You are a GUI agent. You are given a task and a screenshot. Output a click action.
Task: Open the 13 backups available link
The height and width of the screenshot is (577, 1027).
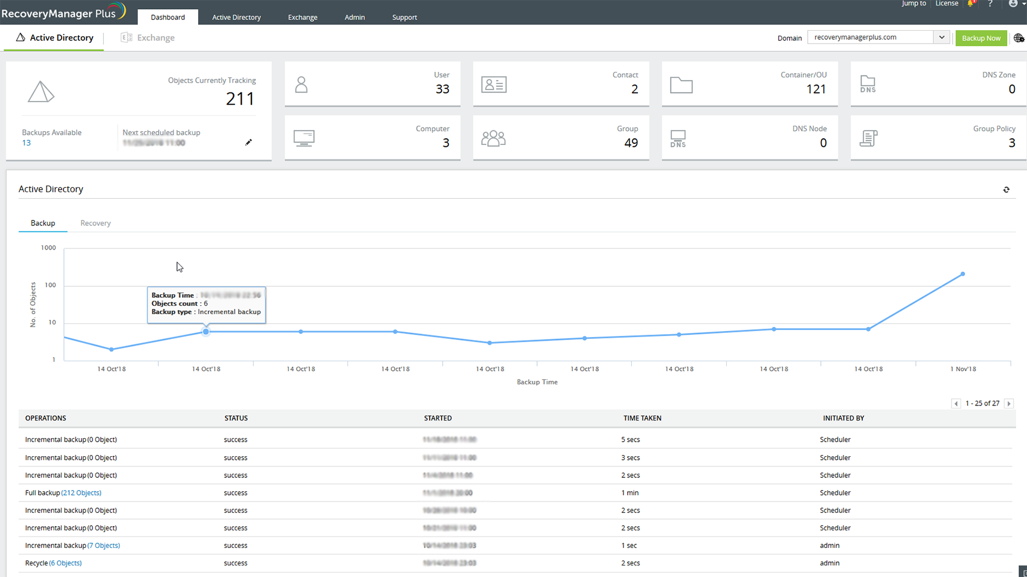[x=27, y=143]
